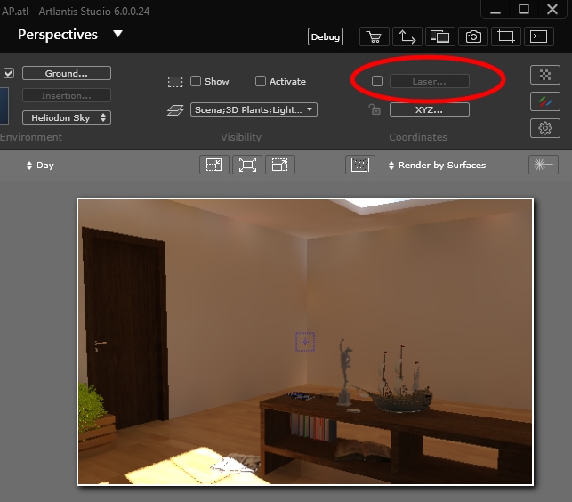The width and height of the screenshot is (572, 502).
Task: Open the shopping cart store icon
Action: click(375, 36)
